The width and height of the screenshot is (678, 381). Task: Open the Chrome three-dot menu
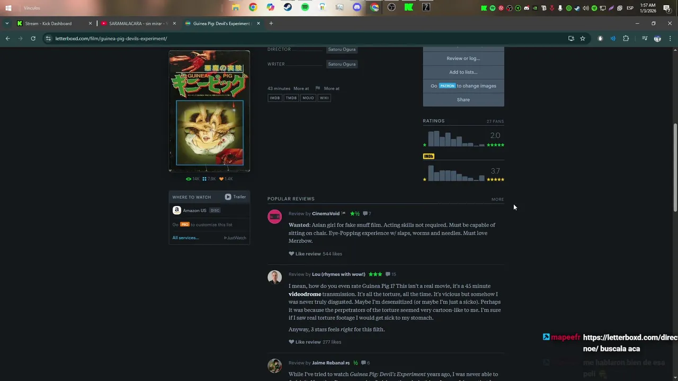pos(670,39)
